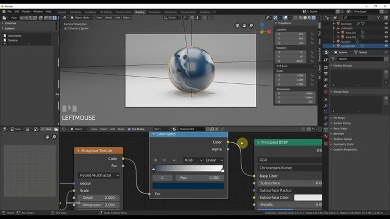Open the Modifiers wrench properties tab icon
The width and height of the screenshot is (390, 219).
click(326, 106)
